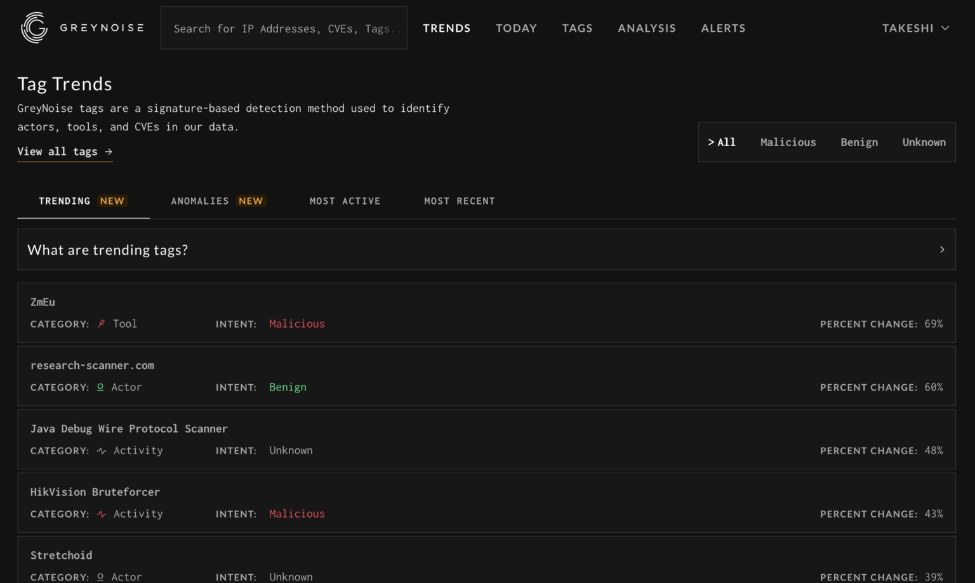Enable the Benign intent filter
The width and height of the screenshot is (975, 583).
click(x=859, y=142)
